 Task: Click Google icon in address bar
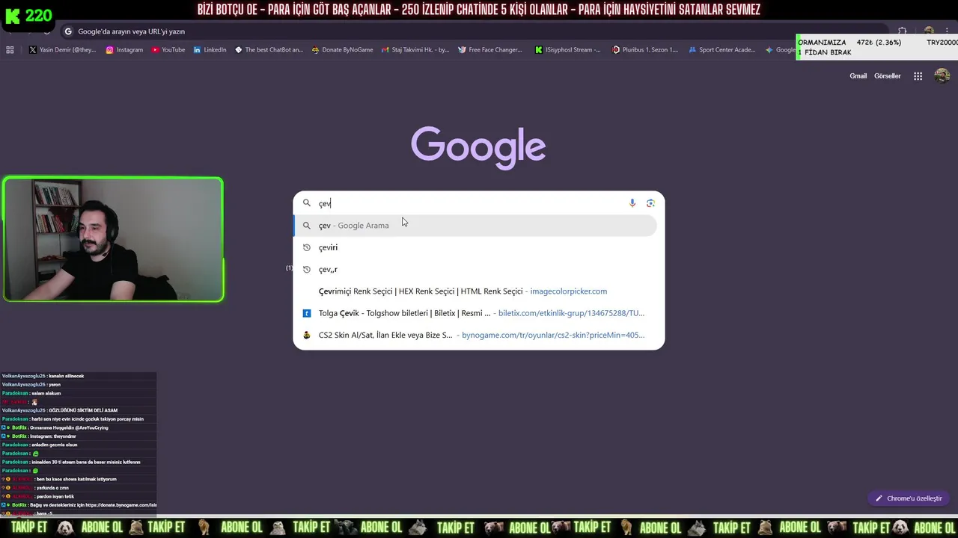pyautogui.click(x=68, y=31)
